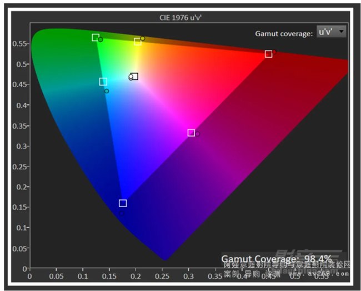Click the white point target square
The image size is (361, 291).
click(134, 76)
